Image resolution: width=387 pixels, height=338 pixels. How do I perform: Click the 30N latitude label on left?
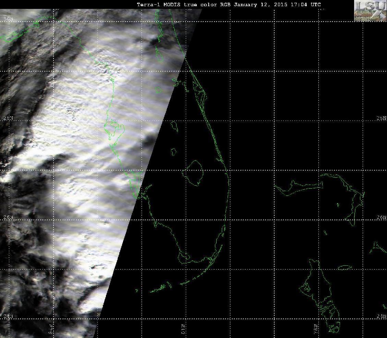(8, 19)
